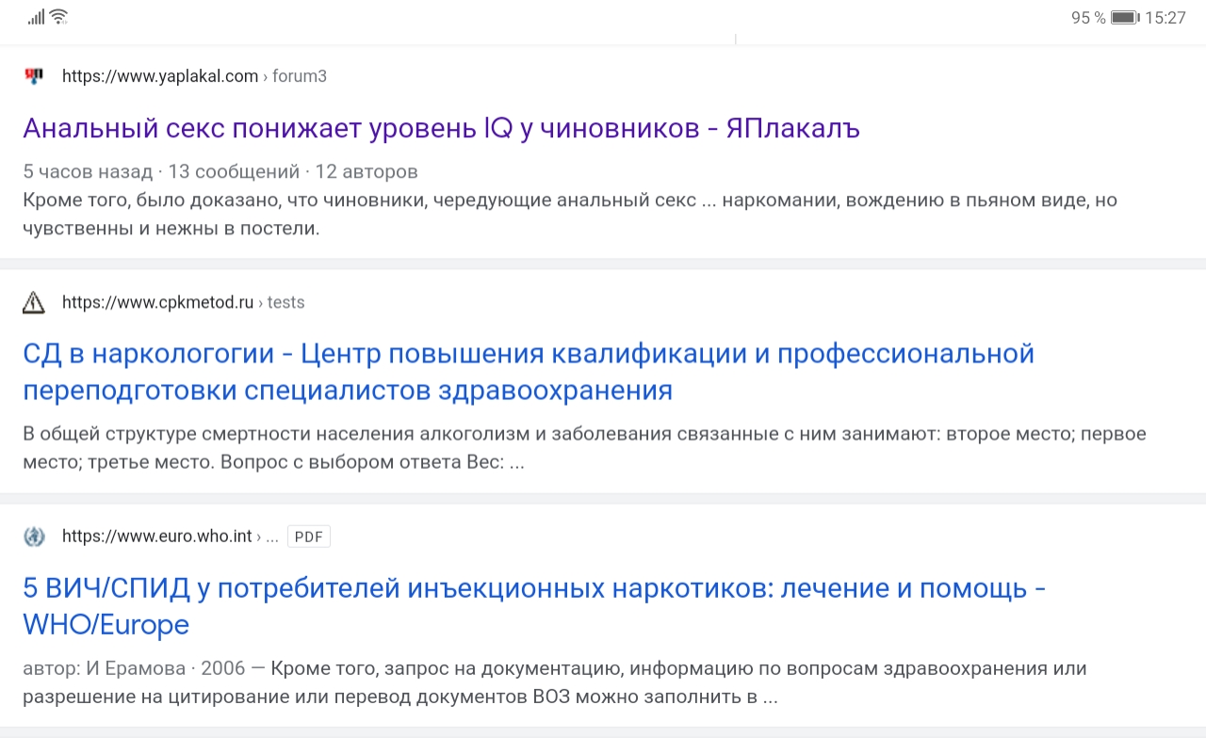Screen dimensions: 1206x753
Task: Open the ЯПлакалъ forum result title
Action: click(442, 128)
